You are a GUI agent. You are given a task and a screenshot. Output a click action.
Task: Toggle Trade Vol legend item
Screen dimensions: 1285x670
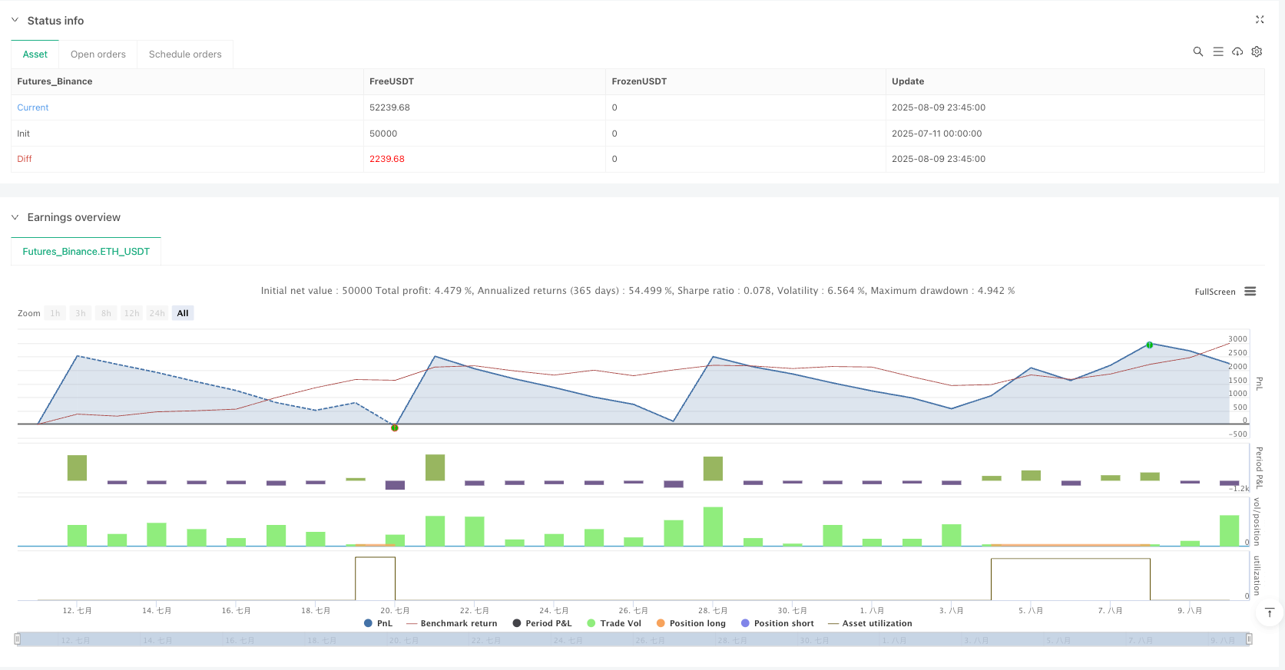click(614, 623)
